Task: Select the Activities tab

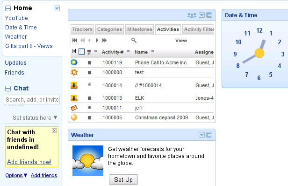Action: click(x=168, y=29)
